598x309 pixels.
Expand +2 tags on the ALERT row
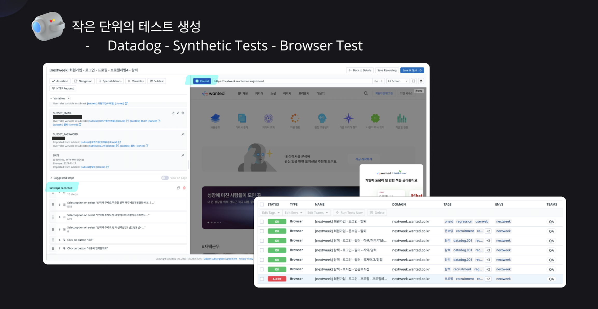(488, 279)
